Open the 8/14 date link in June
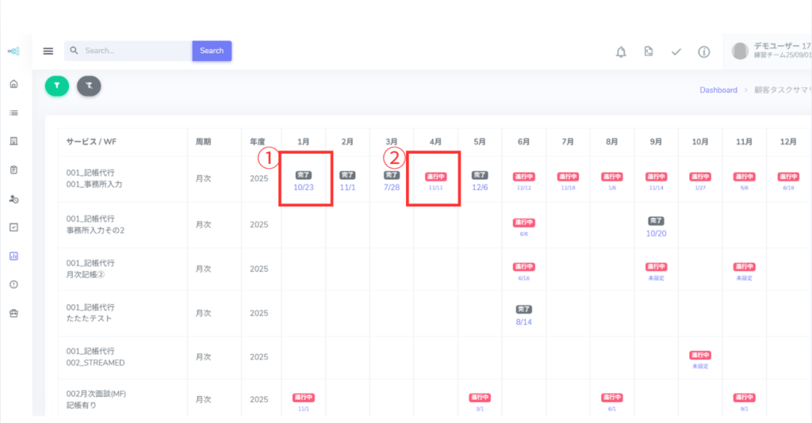812x423 pixels. pos(523,322)
